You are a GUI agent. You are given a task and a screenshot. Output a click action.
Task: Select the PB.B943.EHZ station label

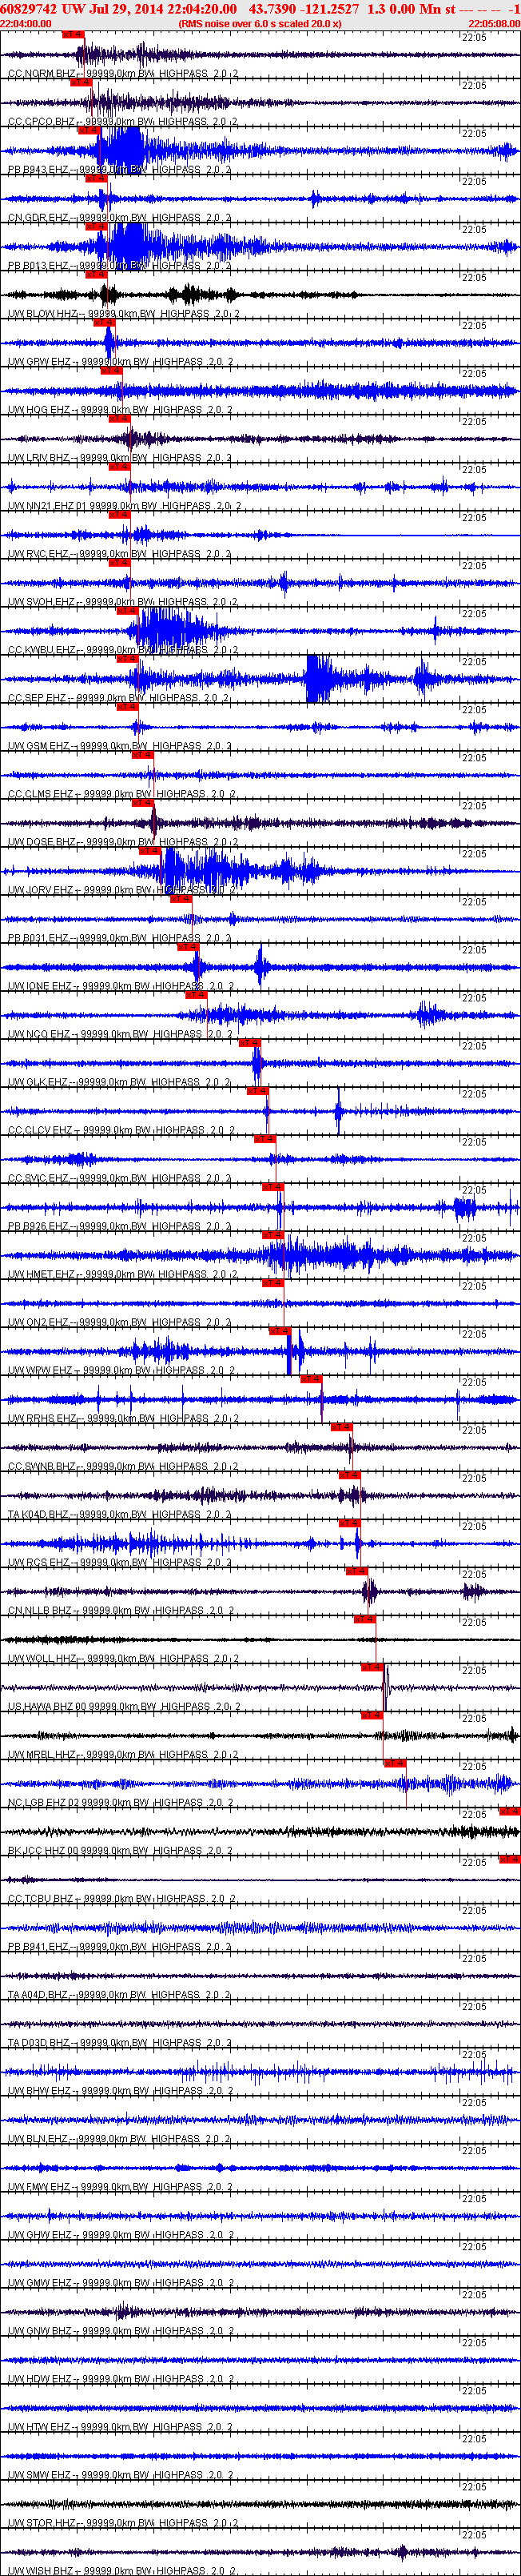click(x=39, y=170)
